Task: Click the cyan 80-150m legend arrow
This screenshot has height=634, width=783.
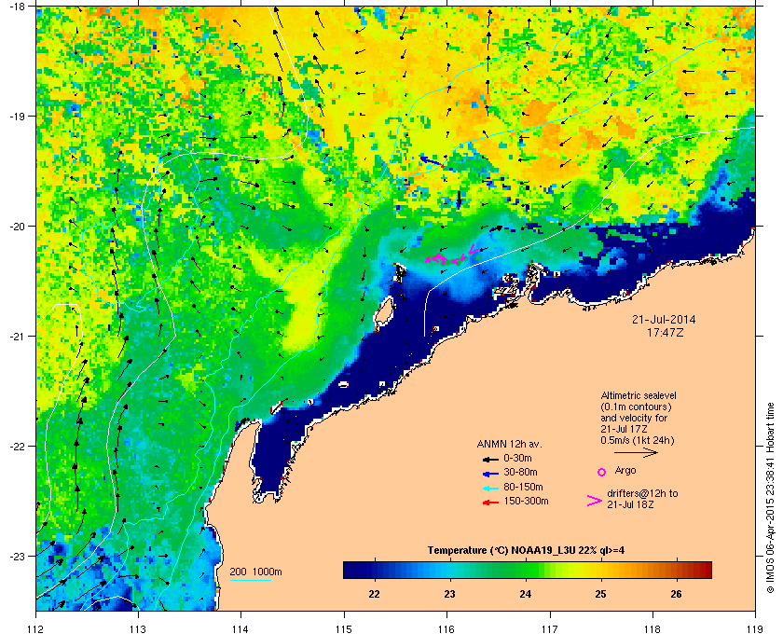Action: coord(490,489)
